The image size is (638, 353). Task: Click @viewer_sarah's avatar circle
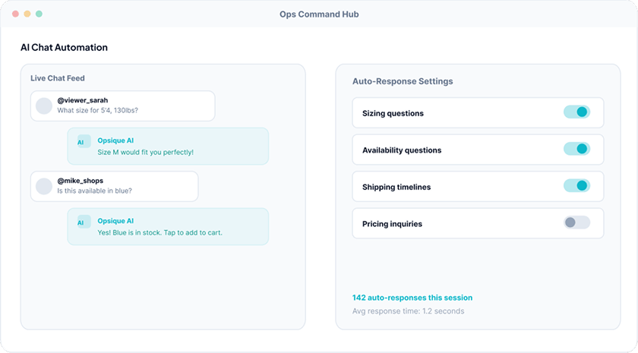(x=44, y=106)
